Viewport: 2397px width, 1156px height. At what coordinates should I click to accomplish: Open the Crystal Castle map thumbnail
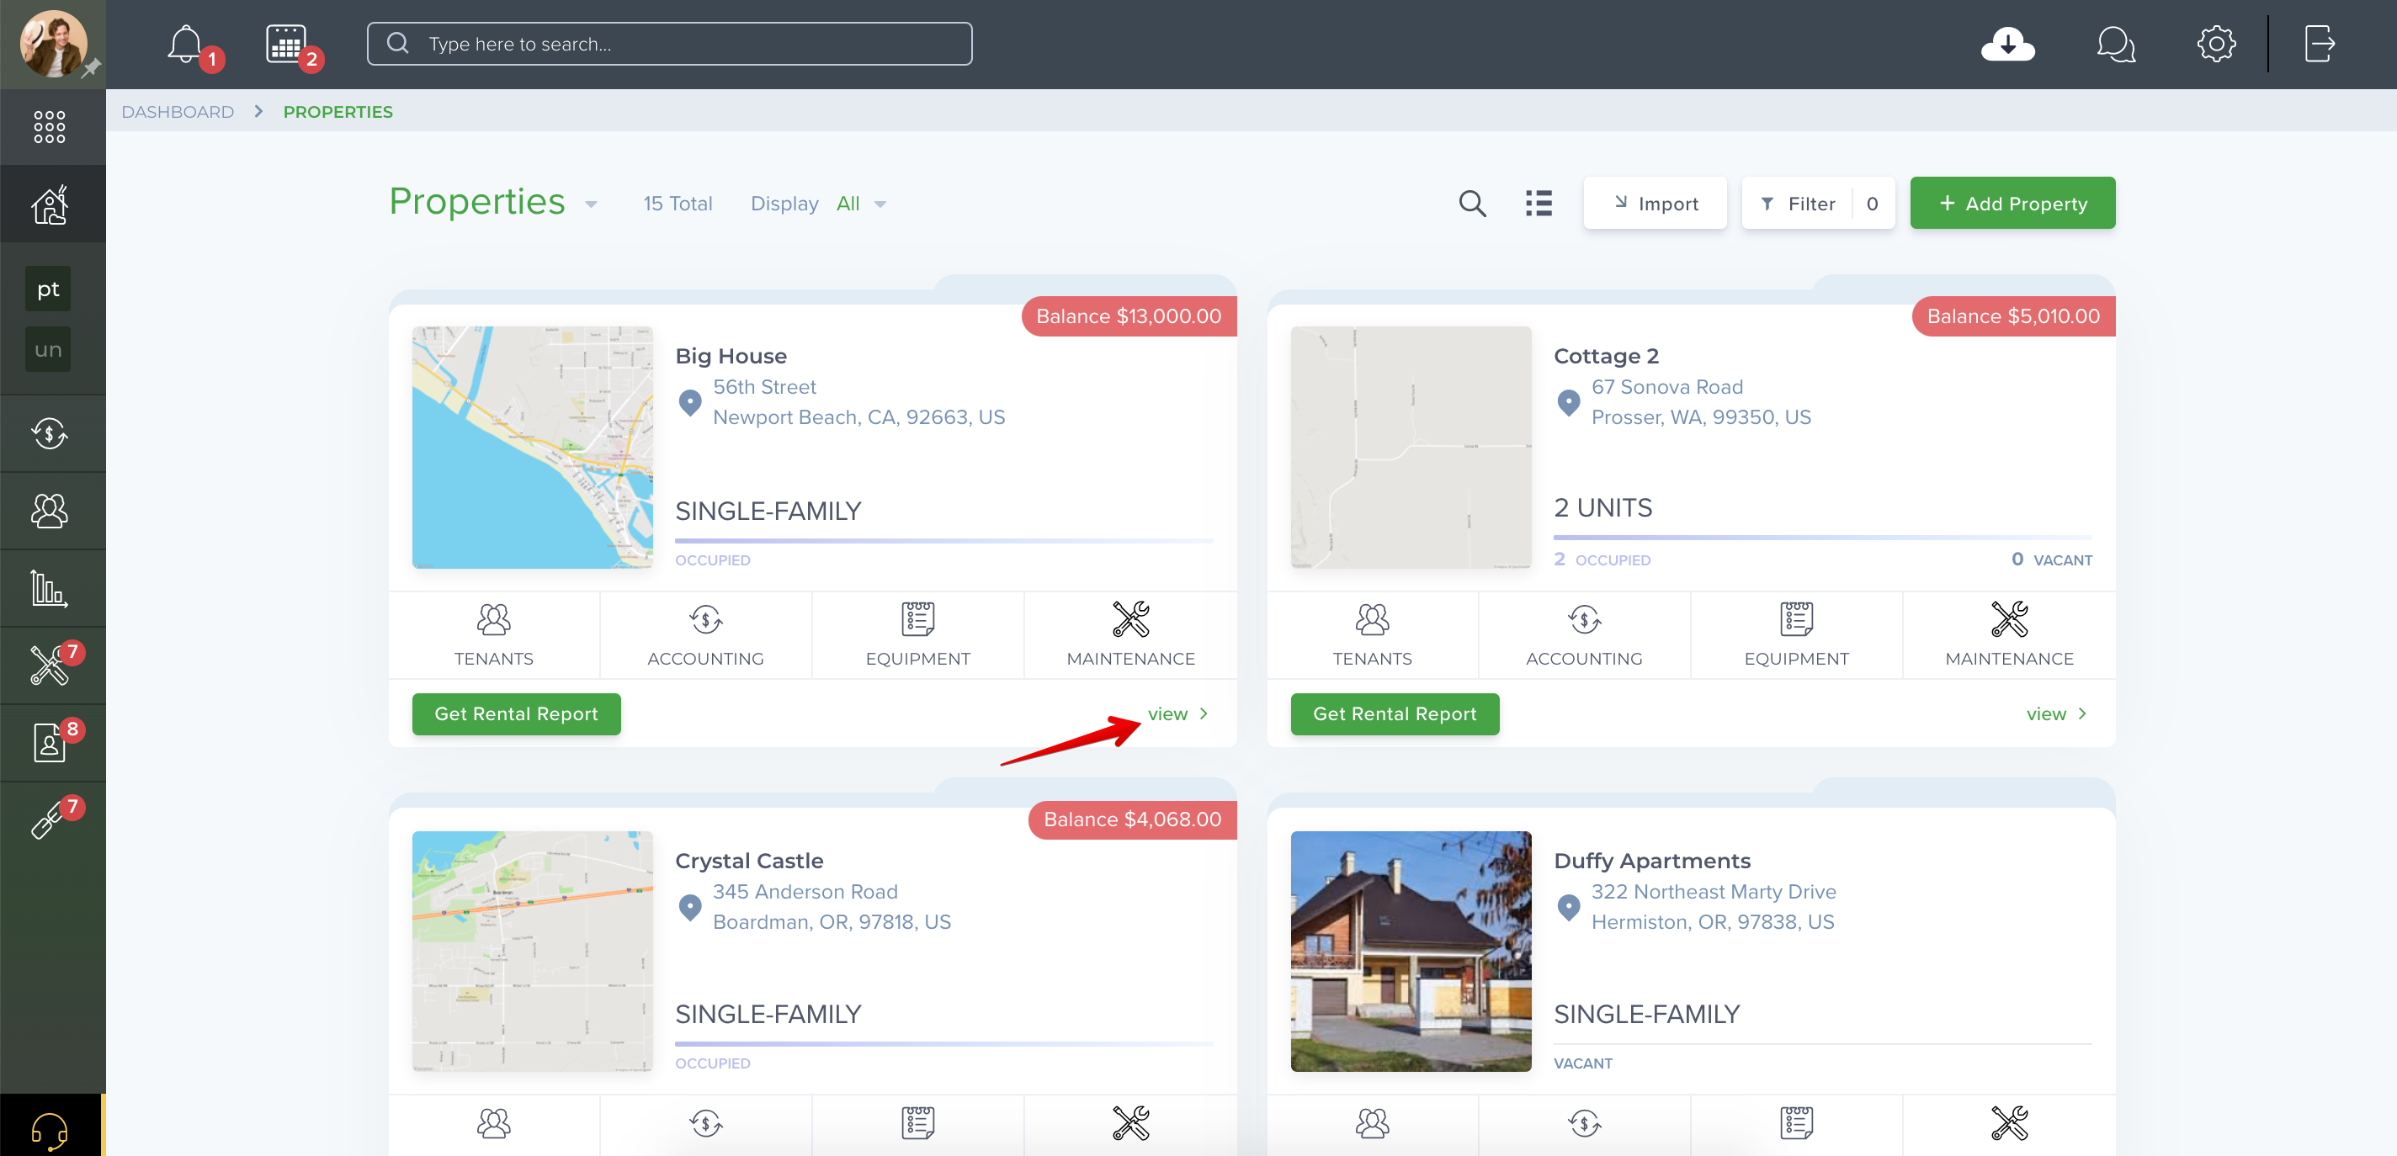(x=532, y=952)
